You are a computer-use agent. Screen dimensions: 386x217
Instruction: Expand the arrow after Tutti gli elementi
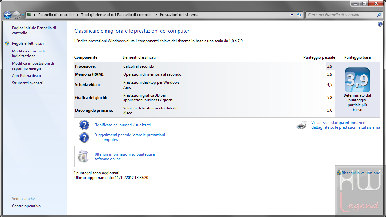[156, 15]
